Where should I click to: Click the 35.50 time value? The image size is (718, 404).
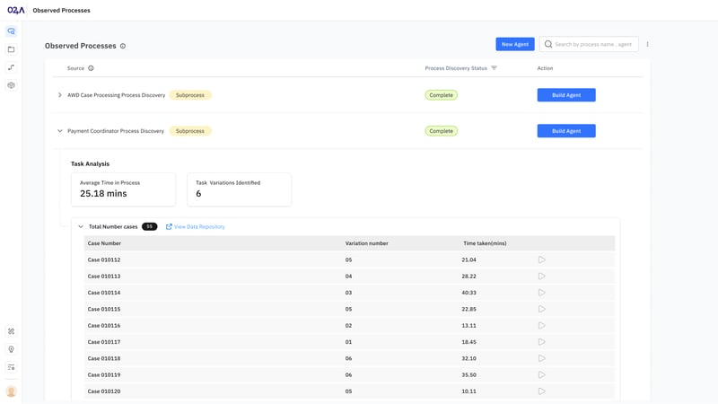[x=468, y=375]
